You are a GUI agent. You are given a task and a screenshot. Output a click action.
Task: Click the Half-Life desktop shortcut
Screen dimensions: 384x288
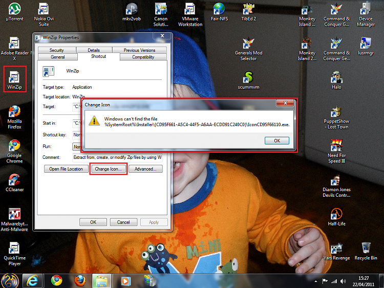(336, 217)
